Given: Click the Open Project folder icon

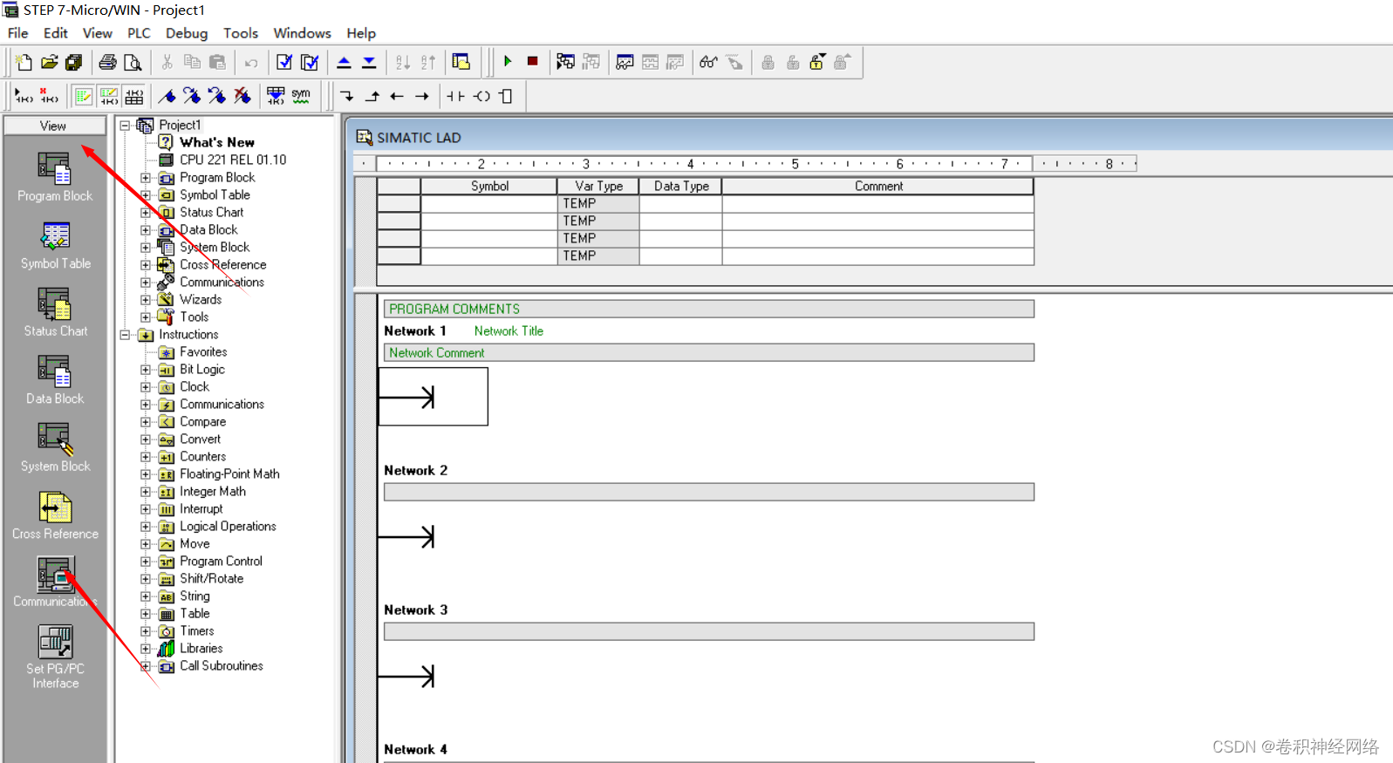Looking at the screenshot, I should pos(49,62).
